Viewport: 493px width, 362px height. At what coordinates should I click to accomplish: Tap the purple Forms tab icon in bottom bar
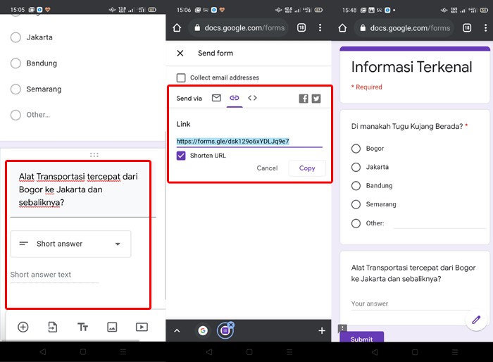(225, 331)
